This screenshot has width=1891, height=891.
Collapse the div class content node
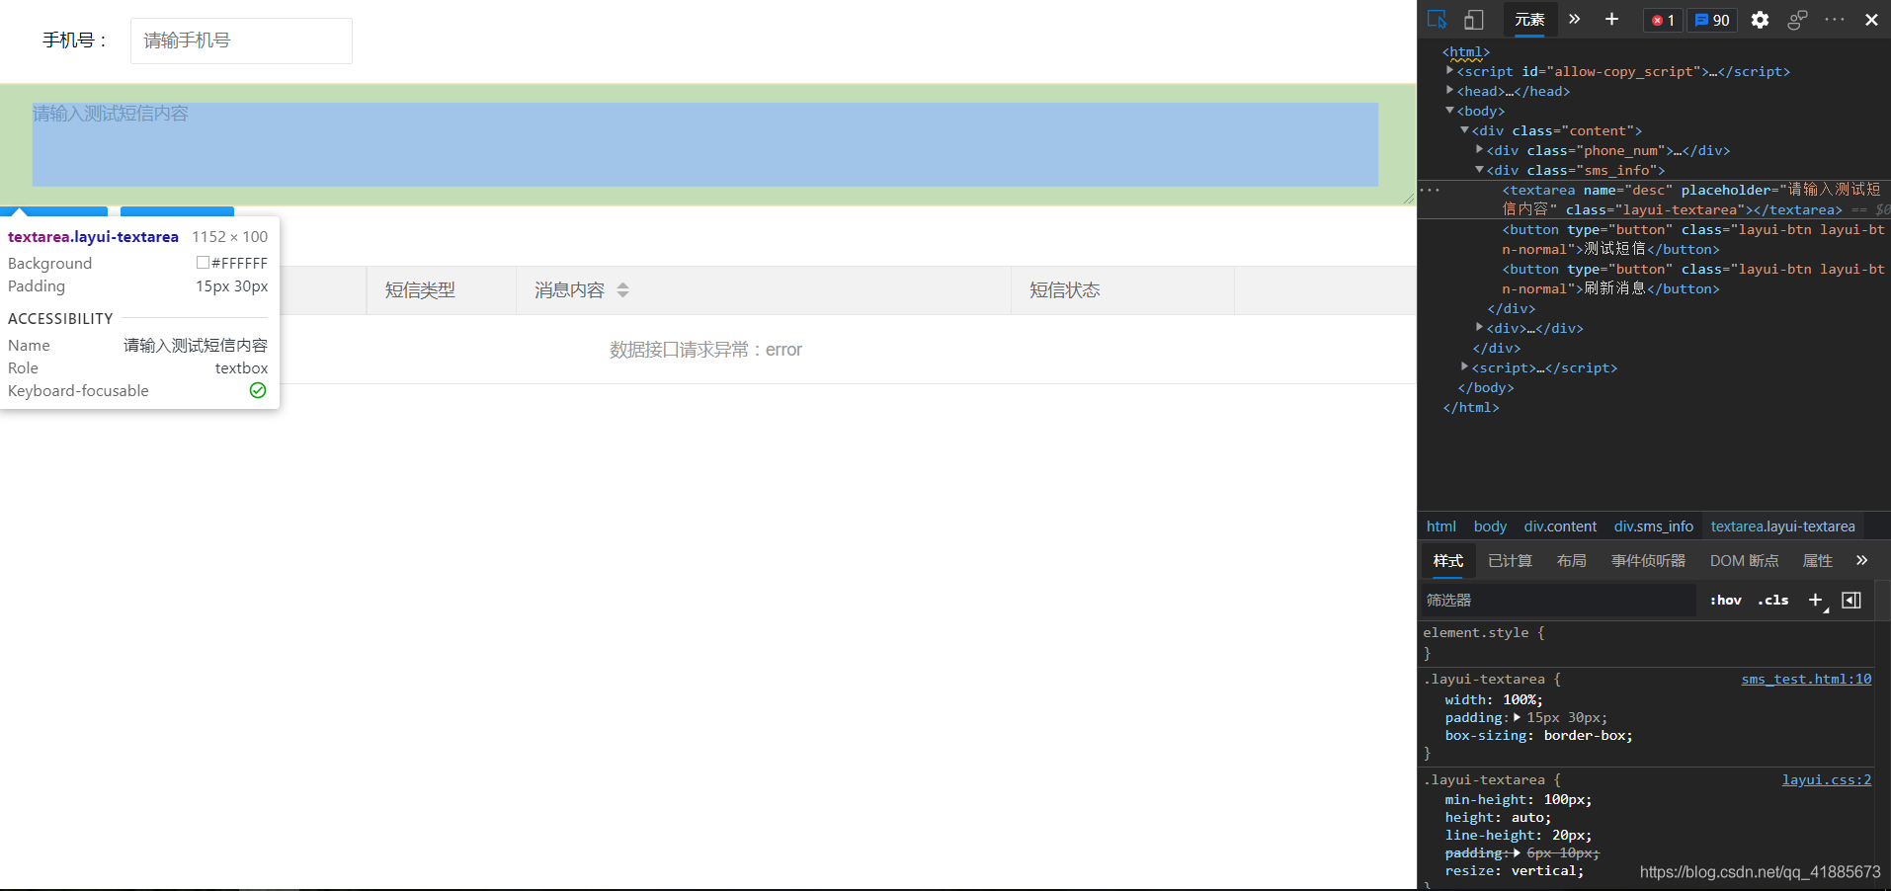pyautogui.click(x=1464, y=130)
